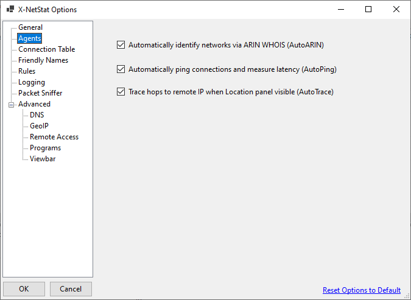This screenshot has height=300, width=411.
Task: Maximize the X-NetStat Options window
Action: (x=368, y=10)
